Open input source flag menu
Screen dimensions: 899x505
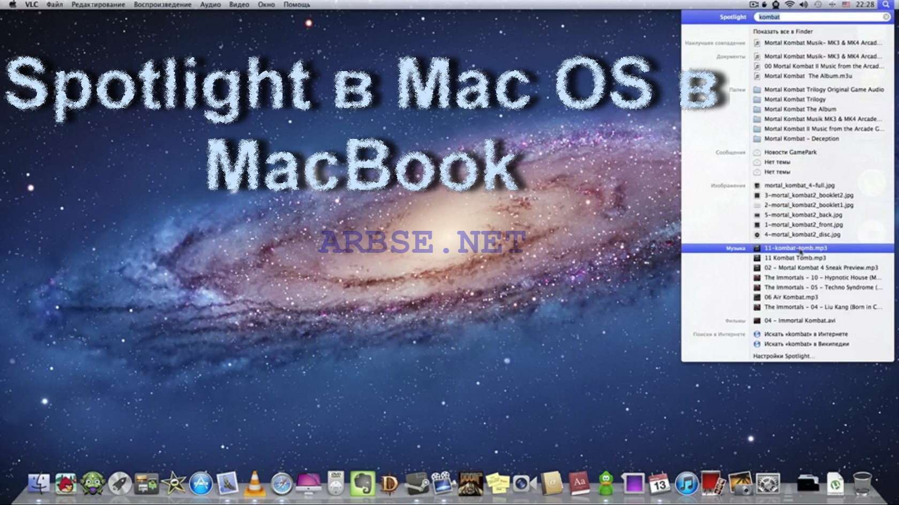(x=847, y=4)
